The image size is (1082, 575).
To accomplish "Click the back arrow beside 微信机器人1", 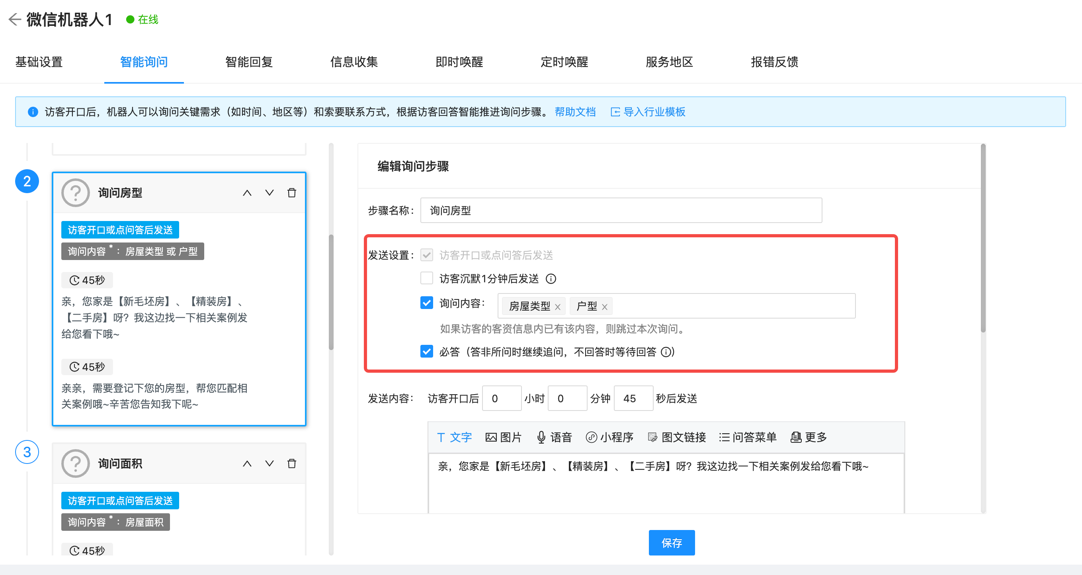I will pos(14,20).
